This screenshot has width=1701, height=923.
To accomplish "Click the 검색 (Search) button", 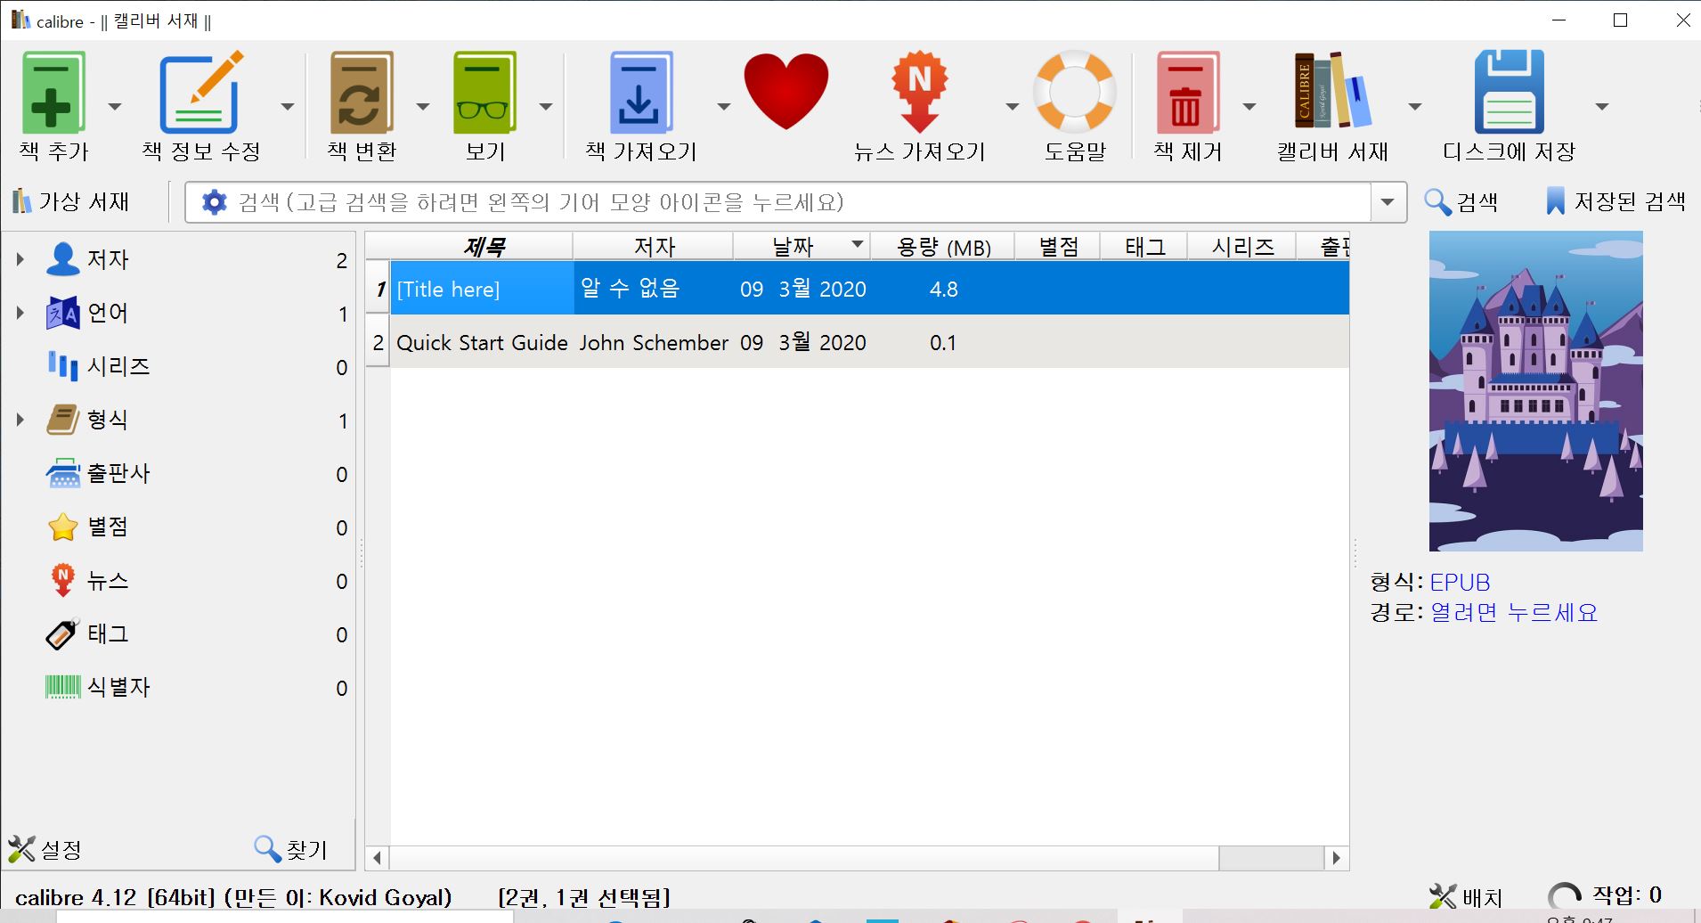I will tap(1461, 202).
